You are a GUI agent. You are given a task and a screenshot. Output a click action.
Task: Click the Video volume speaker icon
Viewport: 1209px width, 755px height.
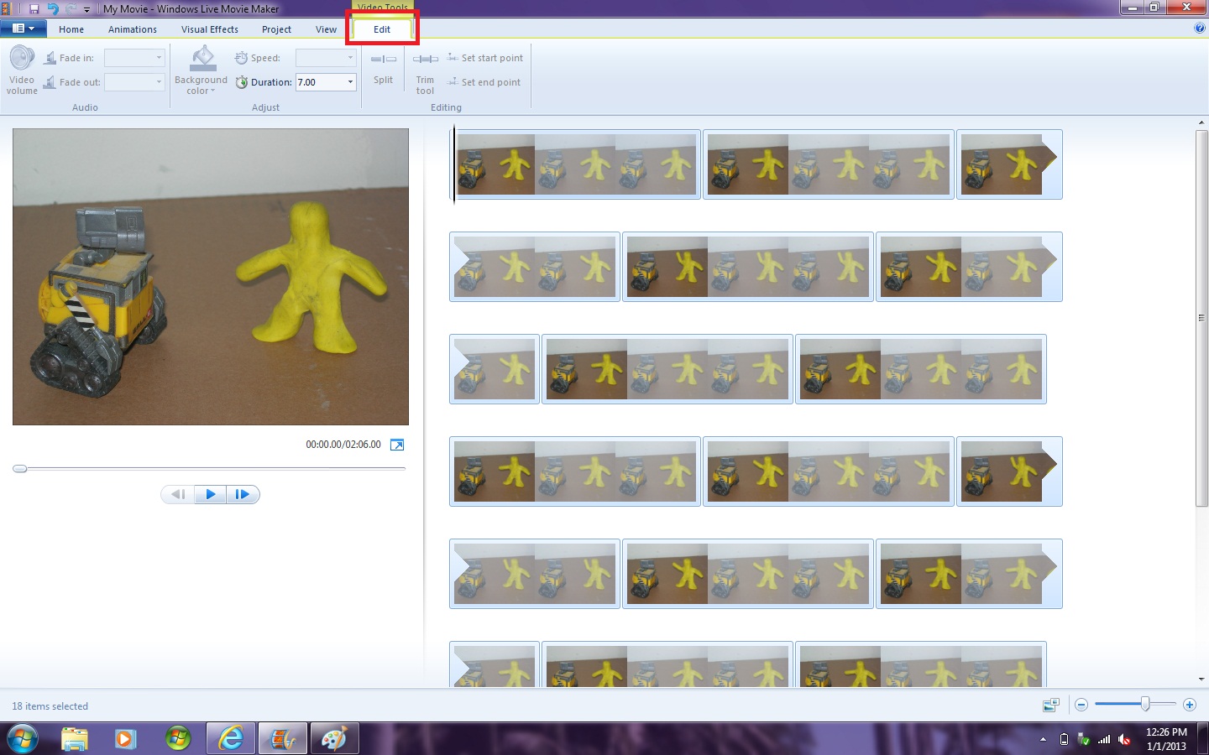coord(22,58)
